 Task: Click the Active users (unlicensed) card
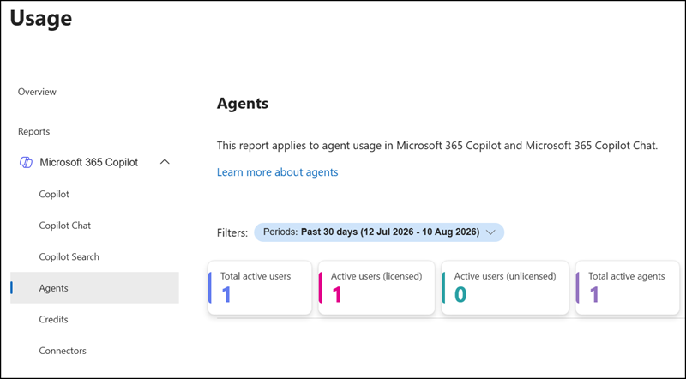click(x=505, y=287)
